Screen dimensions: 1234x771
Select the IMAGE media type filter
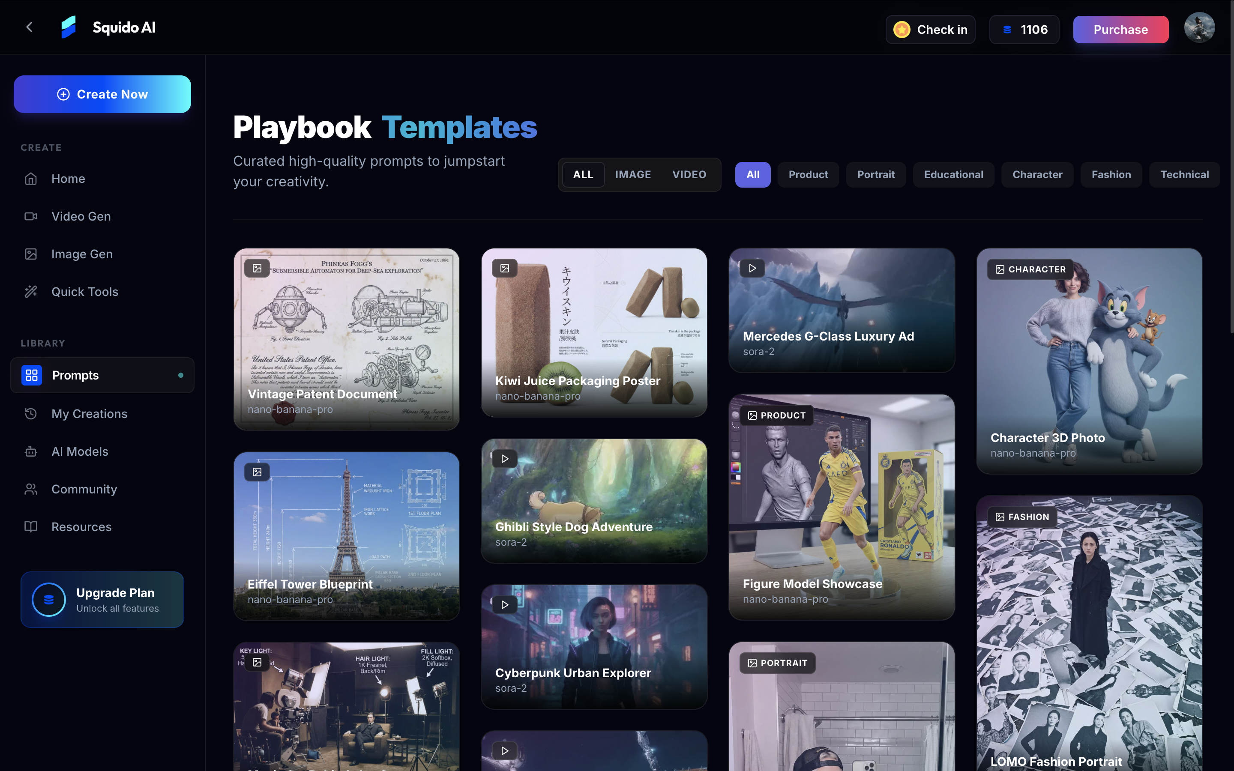(x=633, y=174)
